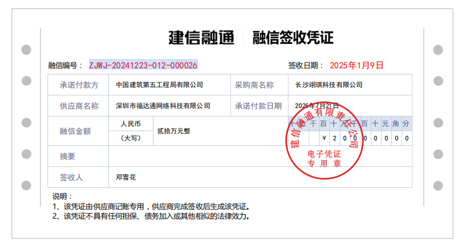Click the 摘要 label cell

tap(78, 156)
